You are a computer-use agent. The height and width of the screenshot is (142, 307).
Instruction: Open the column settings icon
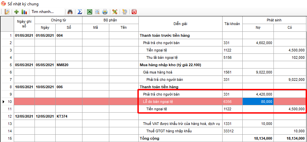124,12
